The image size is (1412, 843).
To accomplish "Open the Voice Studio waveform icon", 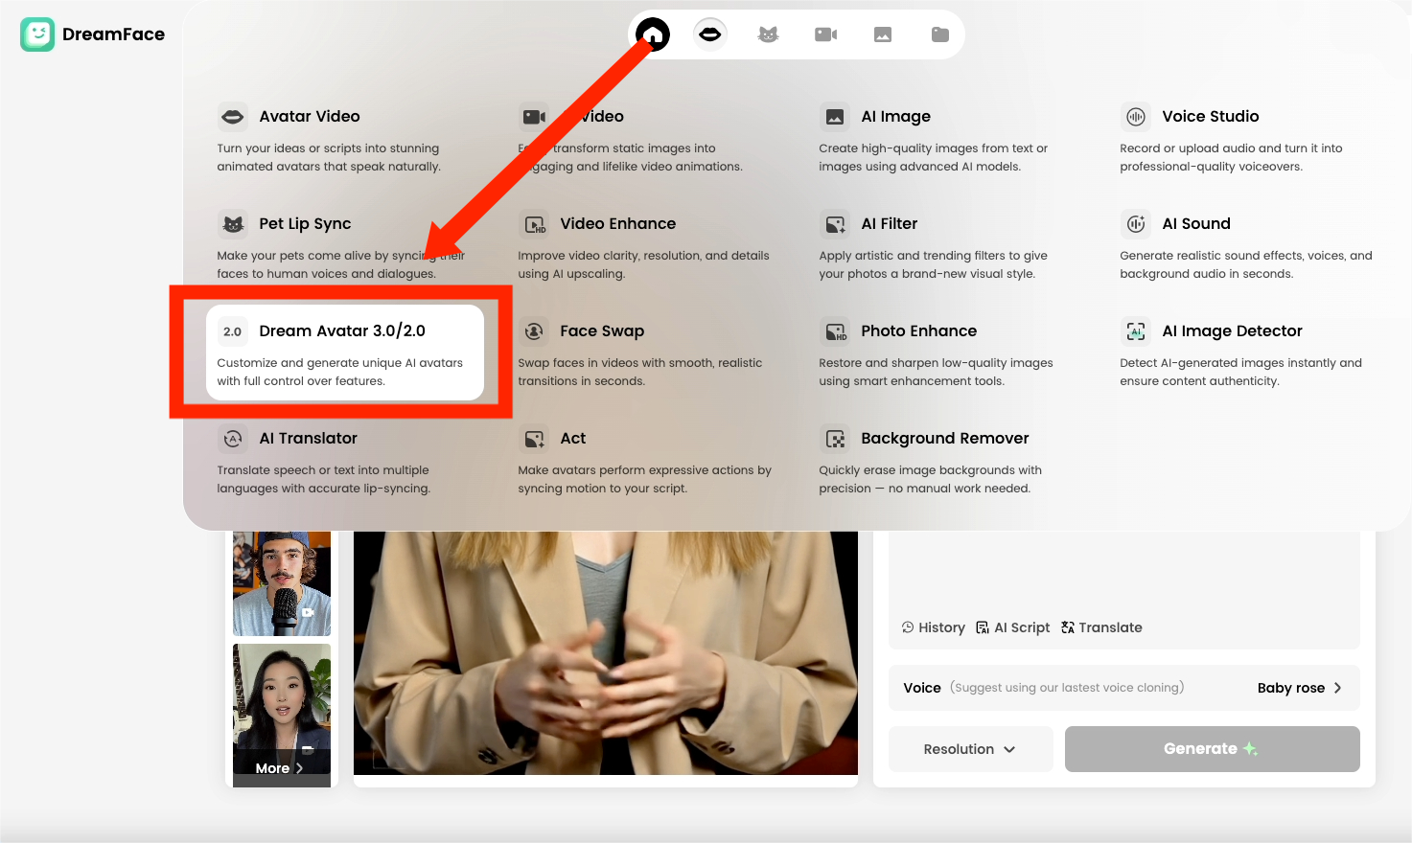I will (1136, 117).
